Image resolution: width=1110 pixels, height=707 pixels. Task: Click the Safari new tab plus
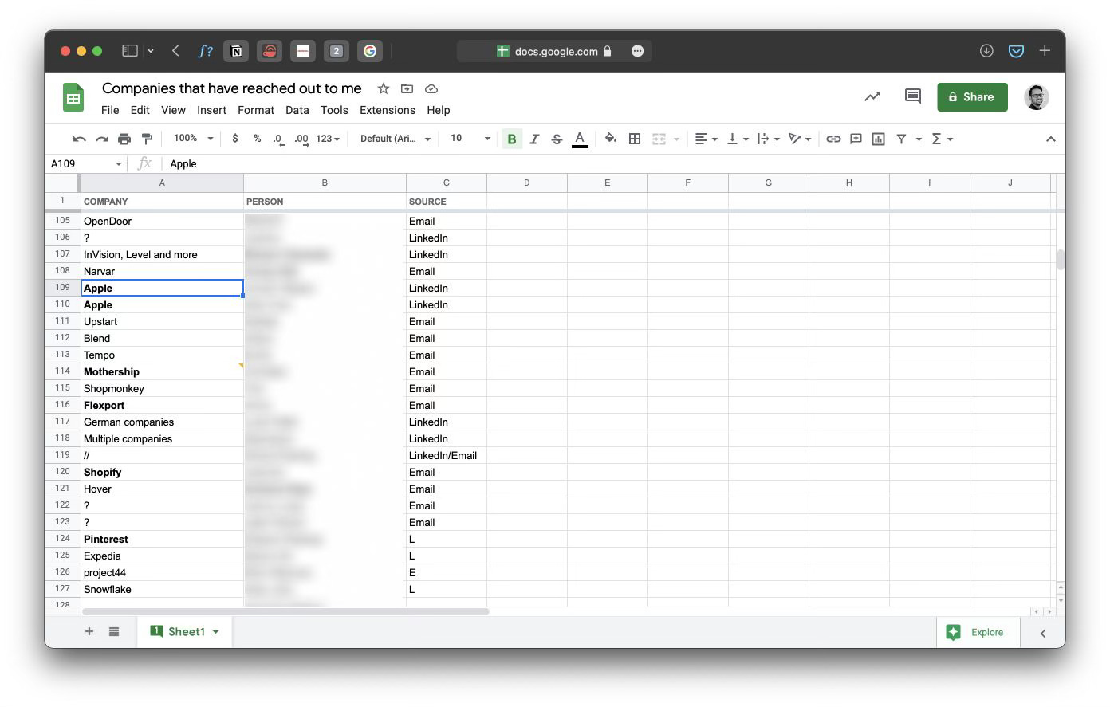click(1045, 51)
